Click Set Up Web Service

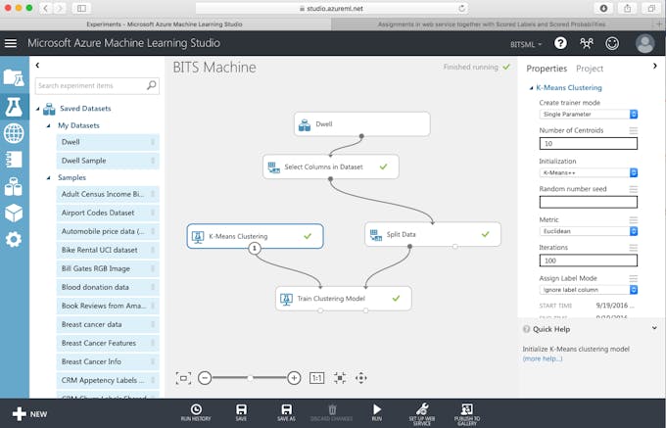tap(422, 414)
